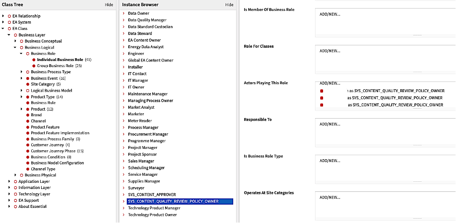The width and height of the screenshot is (456, 223).
Task: Click the circle icon next to EA System
Action: click(x=9, y=22)
